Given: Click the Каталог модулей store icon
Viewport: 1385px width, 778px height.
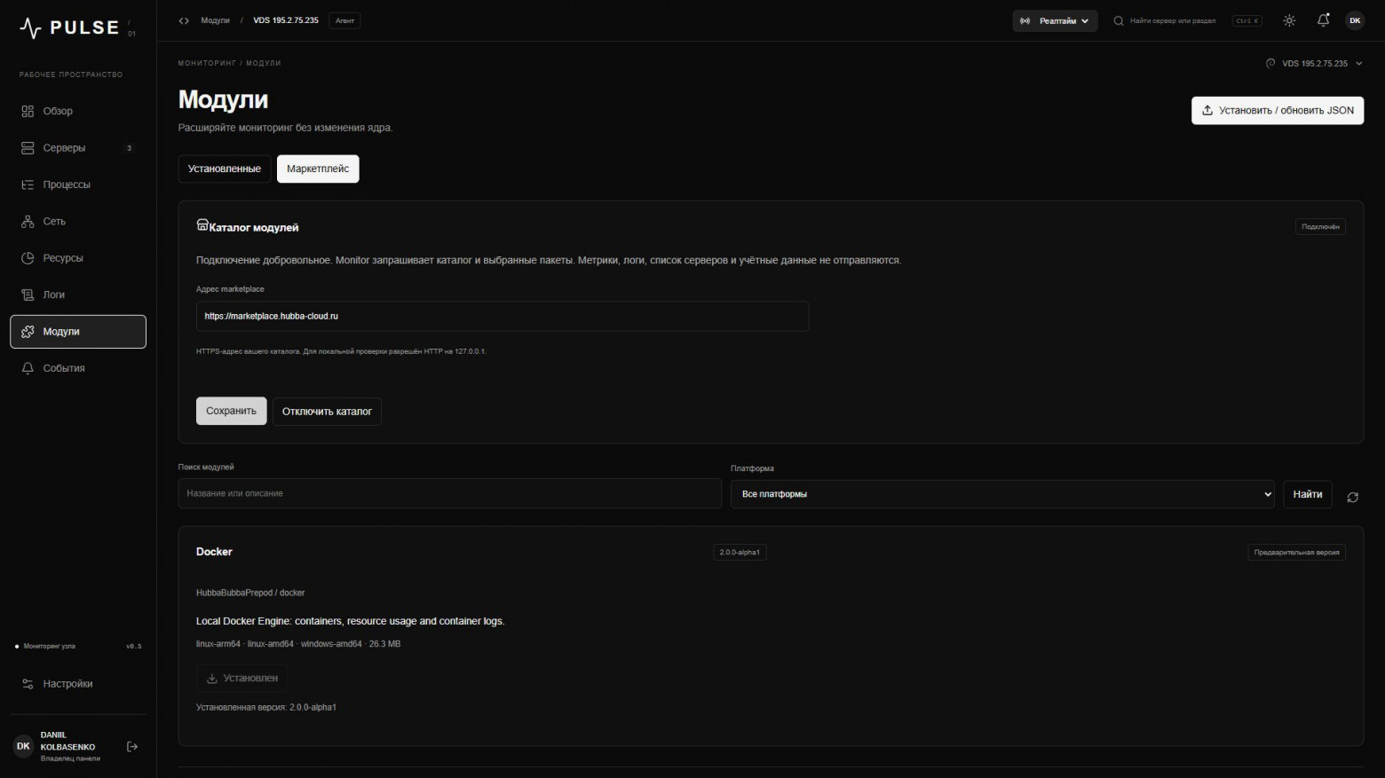Looking at the screenshot, I should (x=202, y=225).
